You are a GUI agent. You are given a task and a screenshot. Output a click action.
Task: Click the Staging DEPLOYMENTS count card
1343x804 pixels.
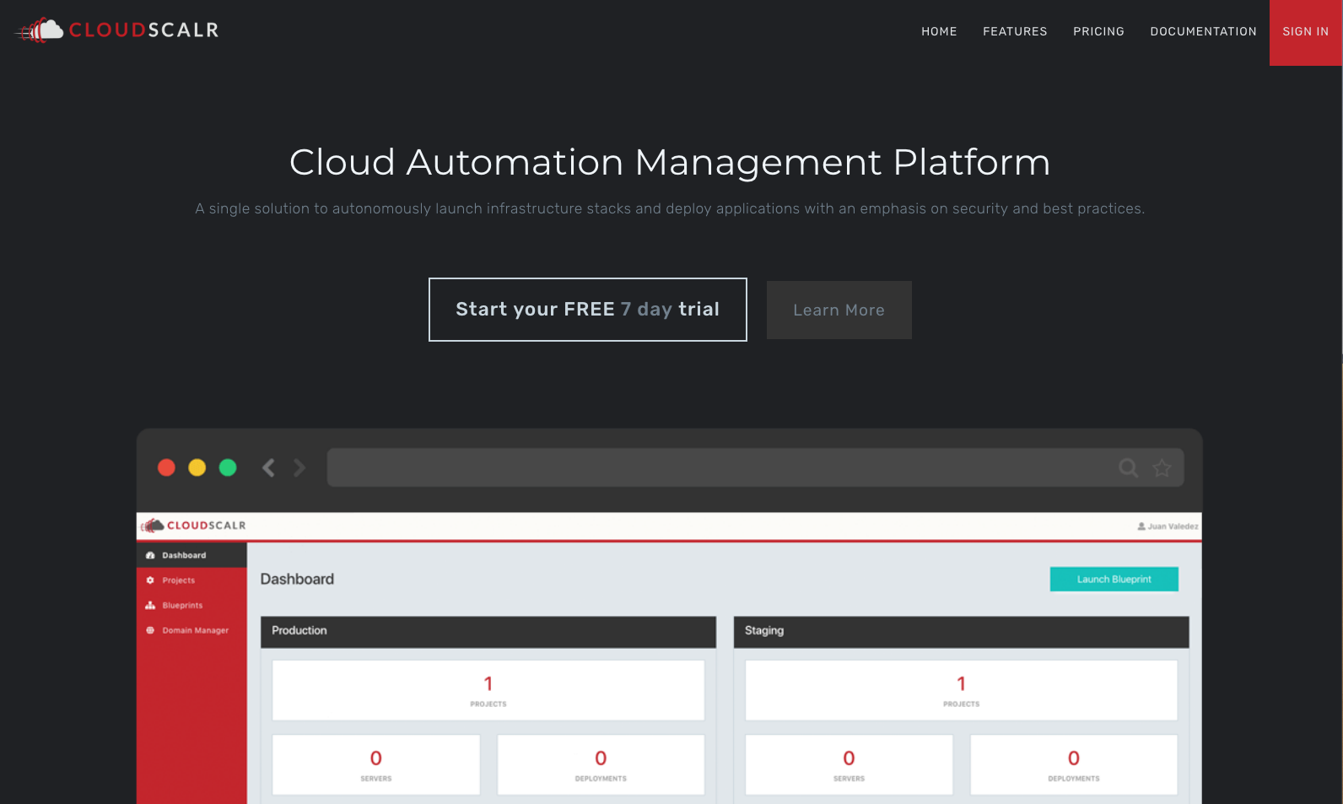1074,764
